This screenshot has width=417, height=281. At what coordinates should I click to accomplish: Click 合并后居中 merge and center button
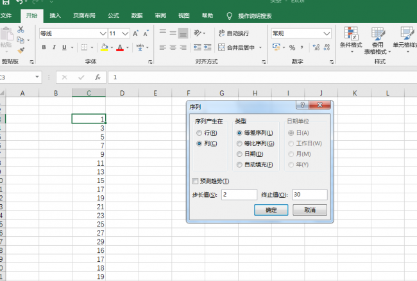(x=237, y=47)
